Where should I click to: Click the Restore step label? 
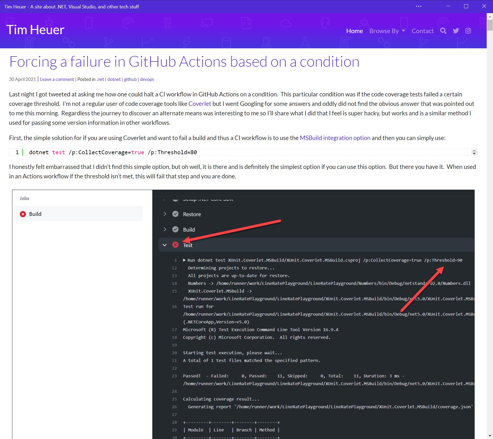[192, 214]
